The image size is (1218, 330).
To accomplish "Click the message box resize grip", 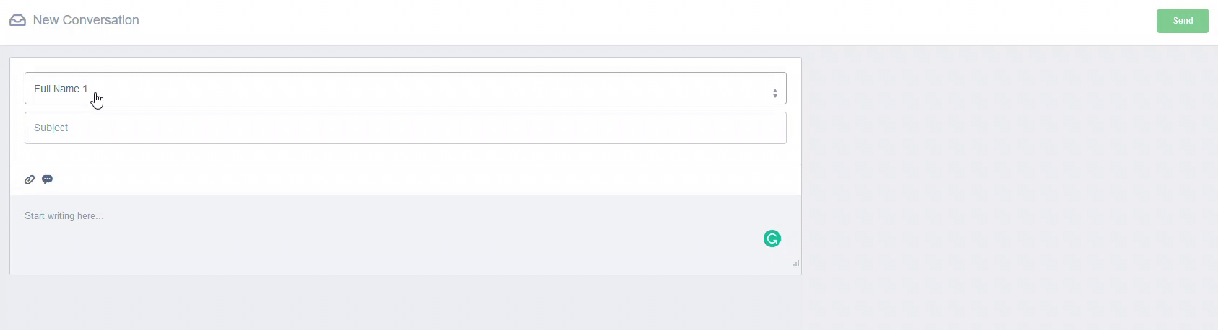I will pyautogui.click(x=796, y=264).
